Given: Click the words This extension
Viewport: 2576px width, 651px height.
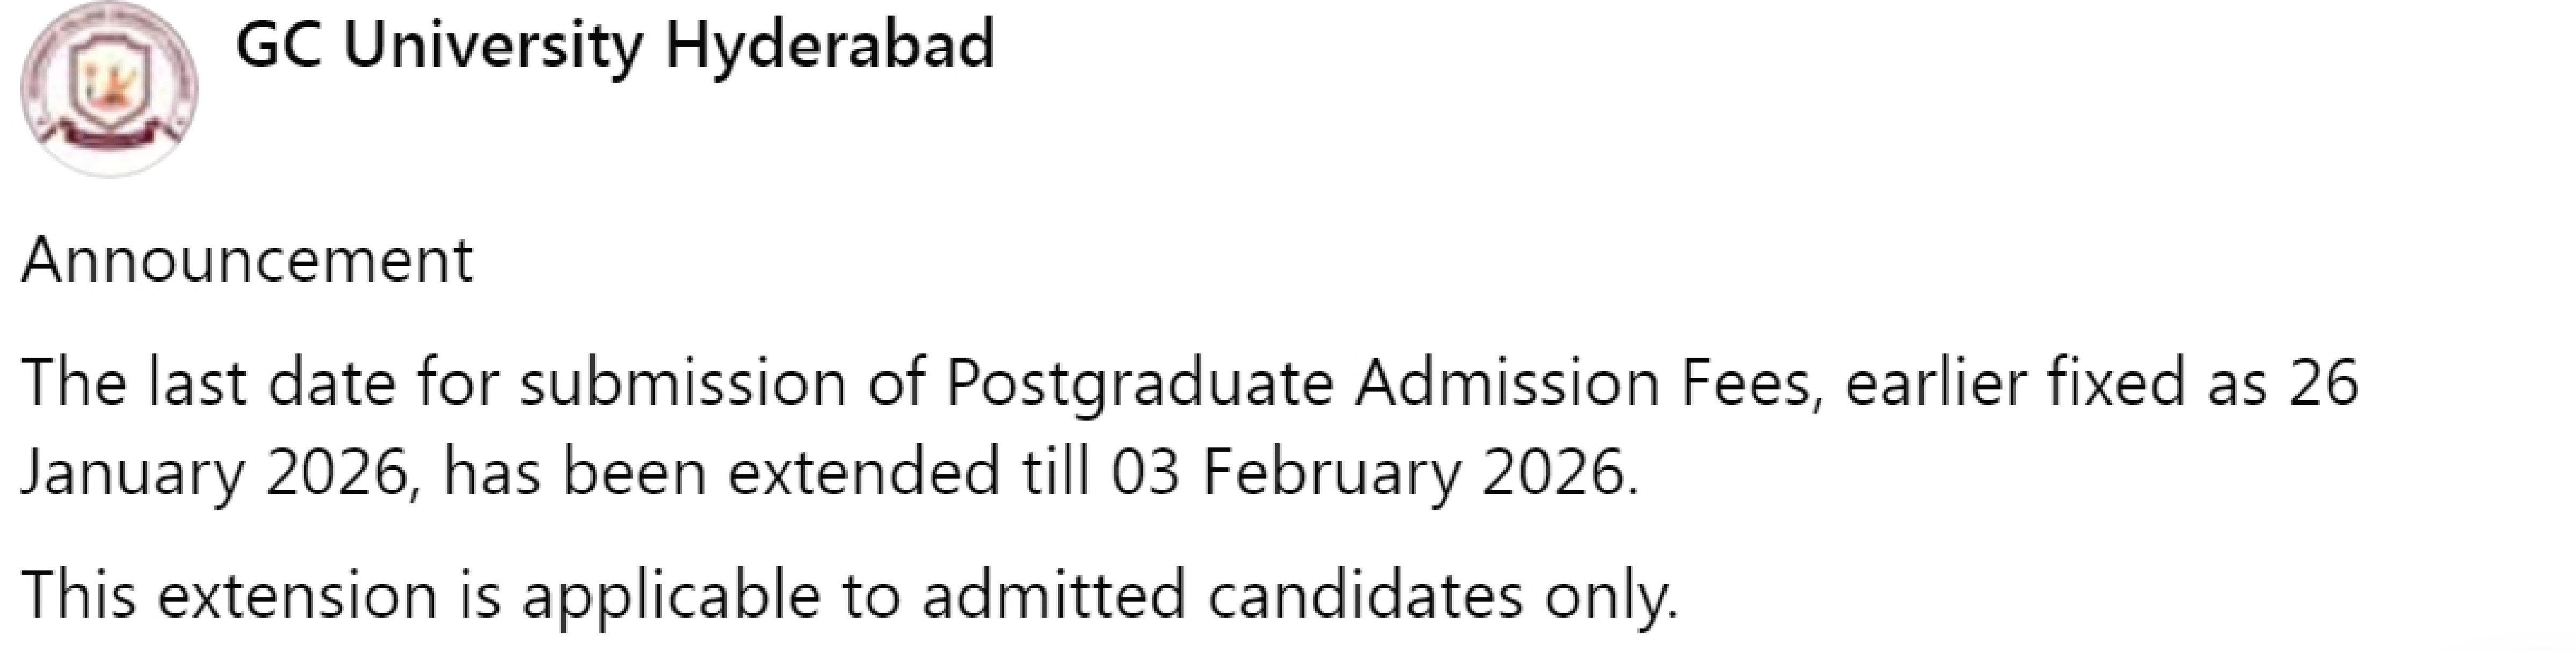Looking at the screenshot, I should pos(230,595).
